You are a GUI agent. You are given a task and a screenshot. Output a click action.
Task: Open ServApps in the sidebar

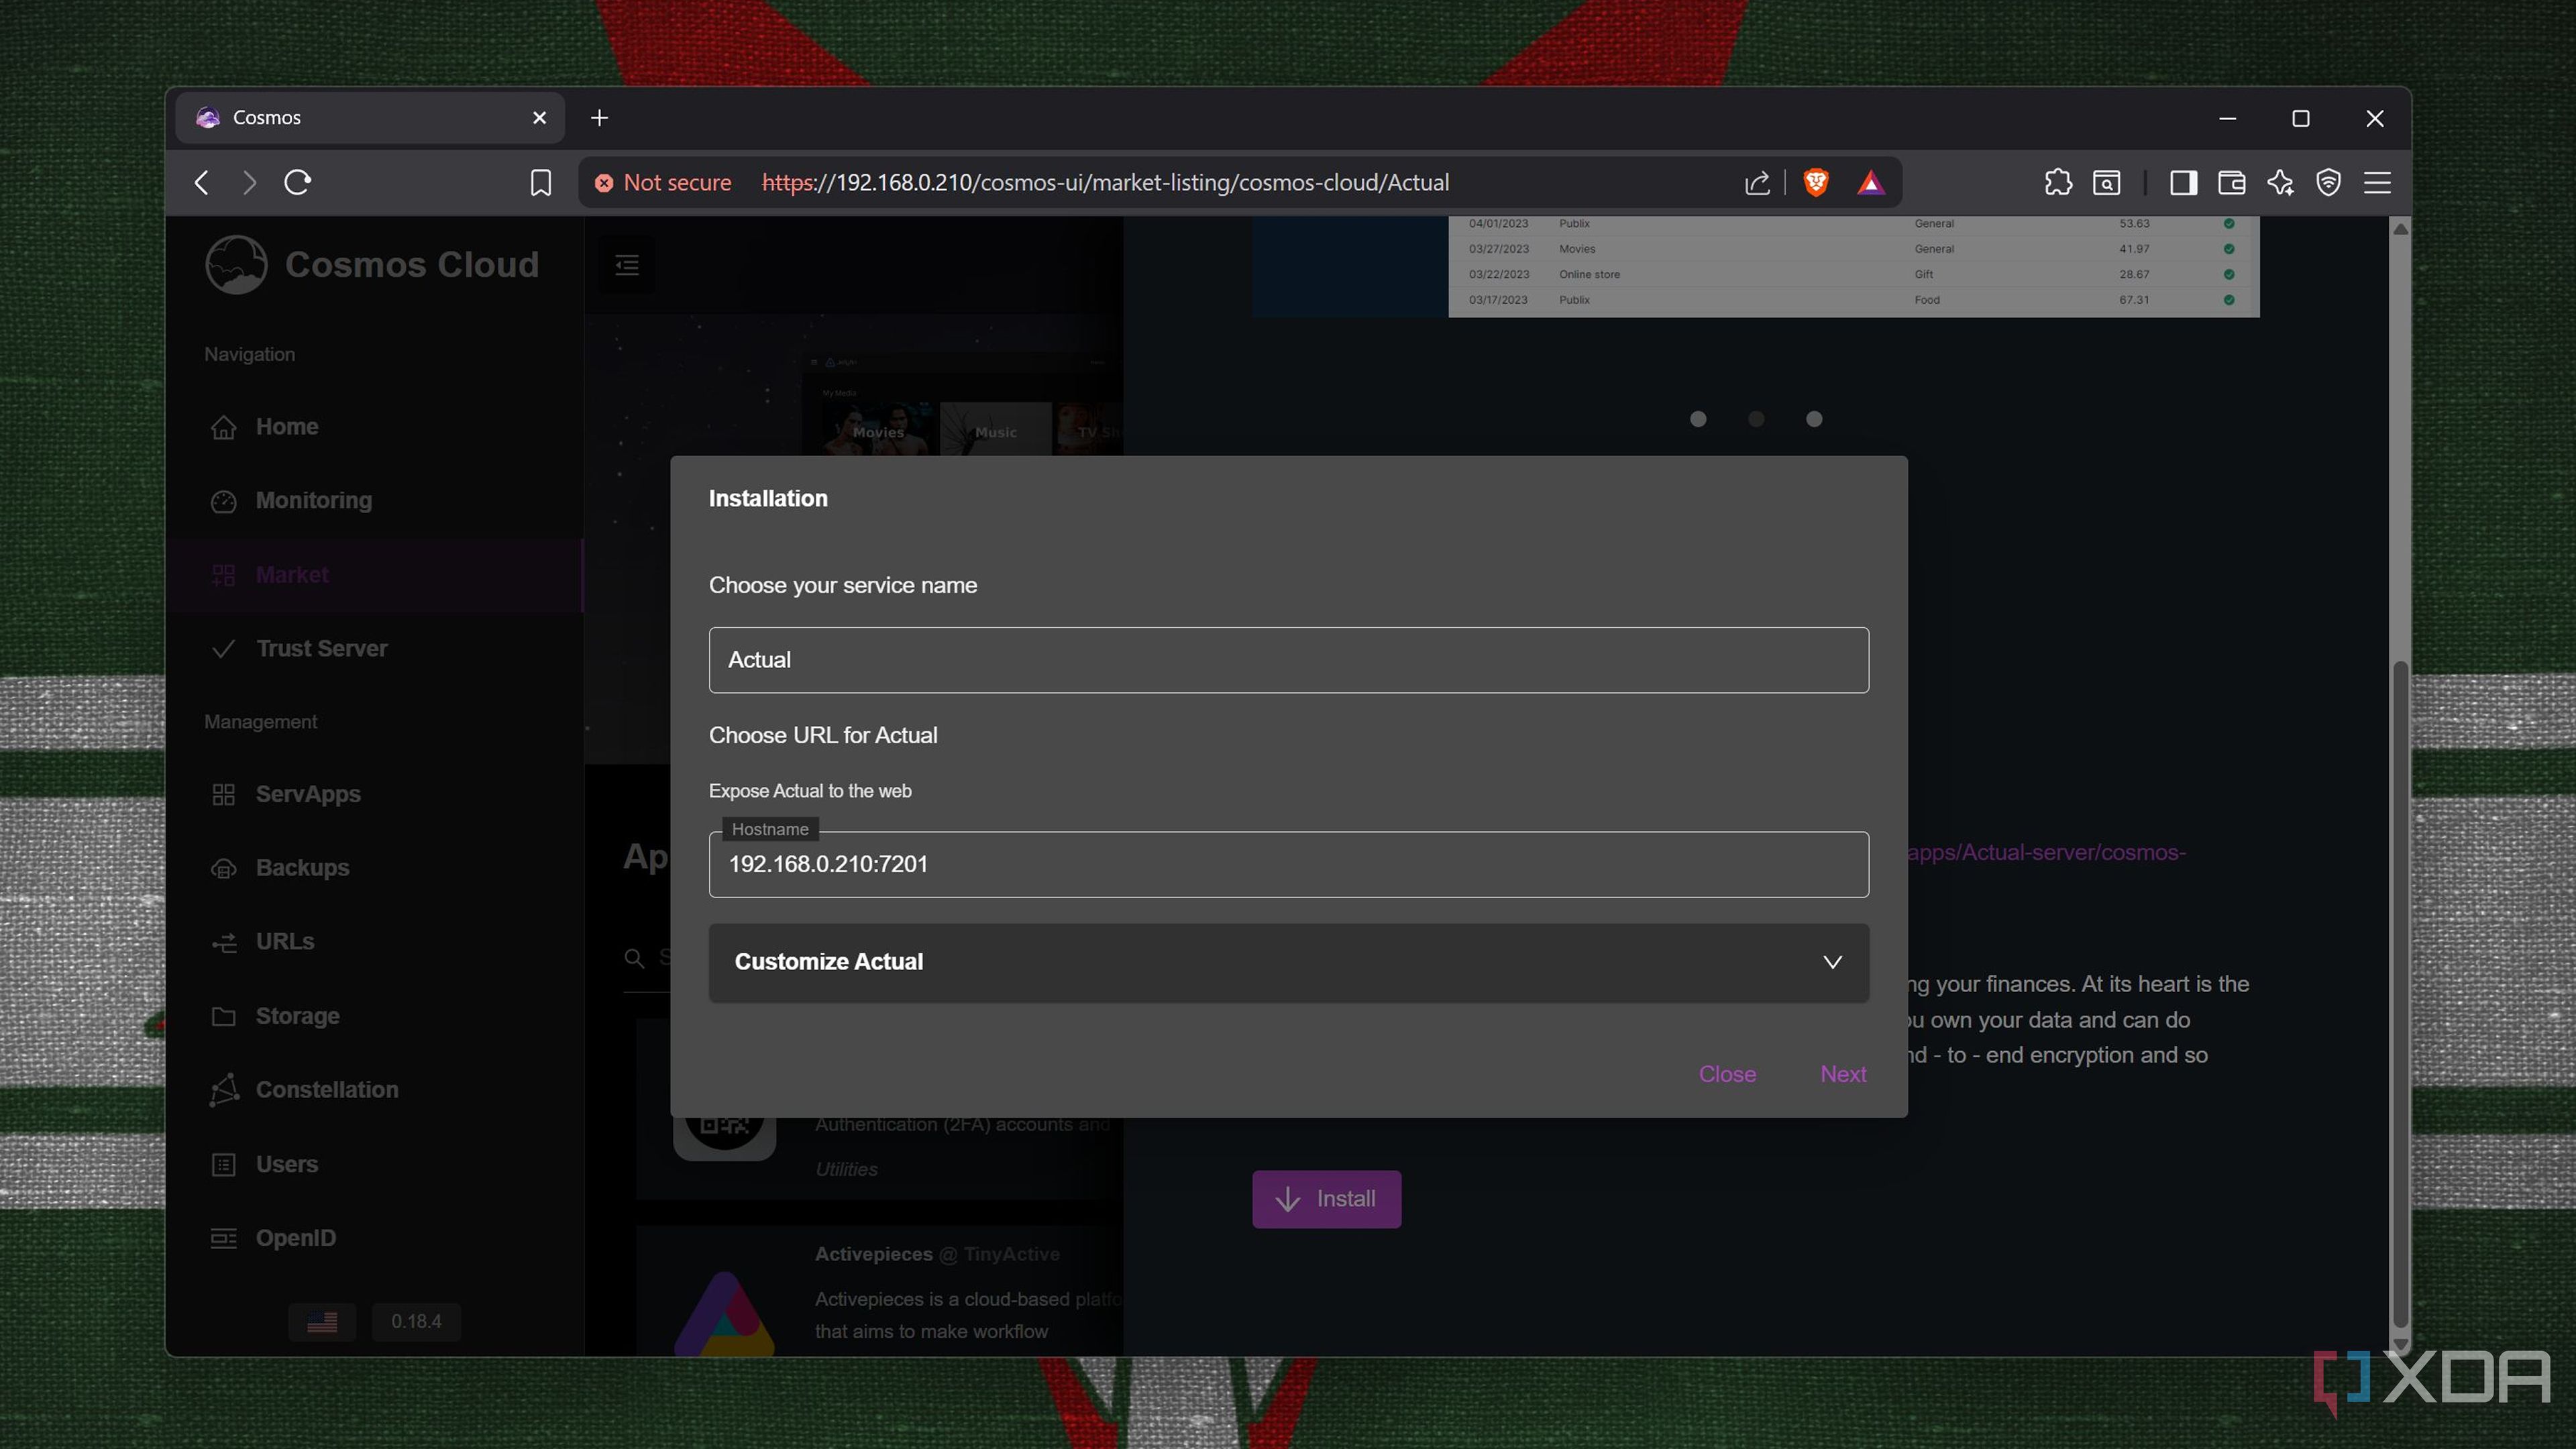[376, 794]
